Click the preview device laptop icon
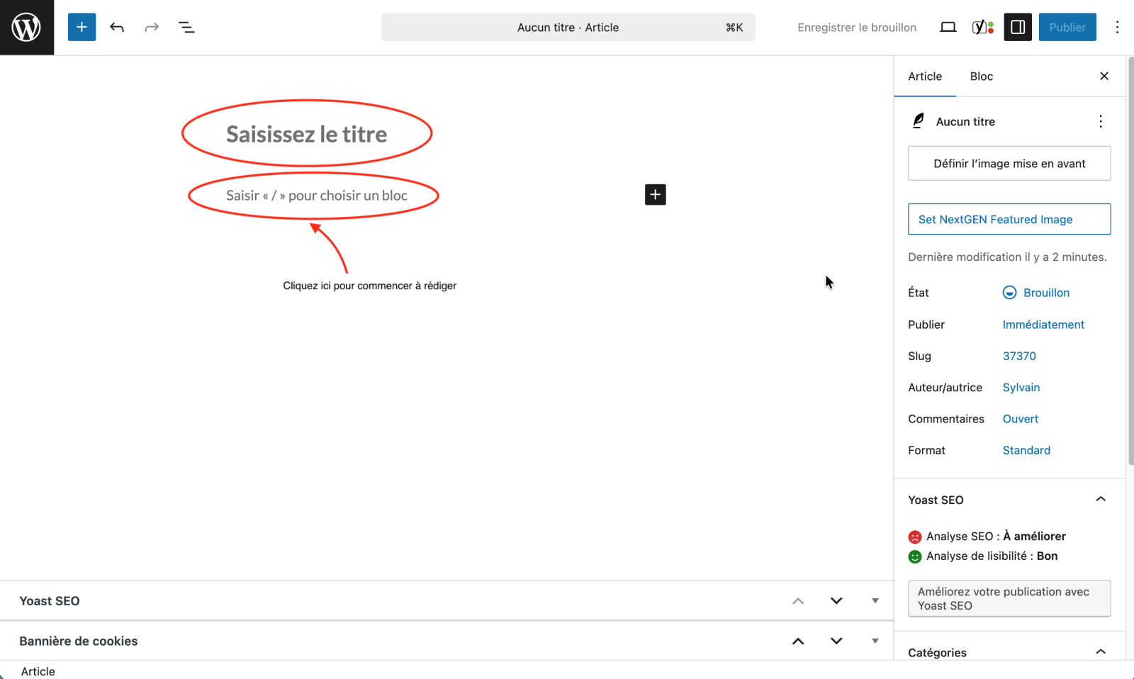Viewport: 1134px width, 679px height. (948, 28)
